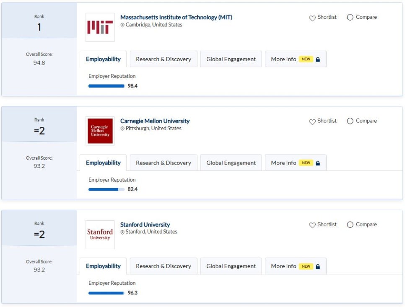
Task: Click the heart Shortlist icon for Stanford University
Action: point(312,225)
